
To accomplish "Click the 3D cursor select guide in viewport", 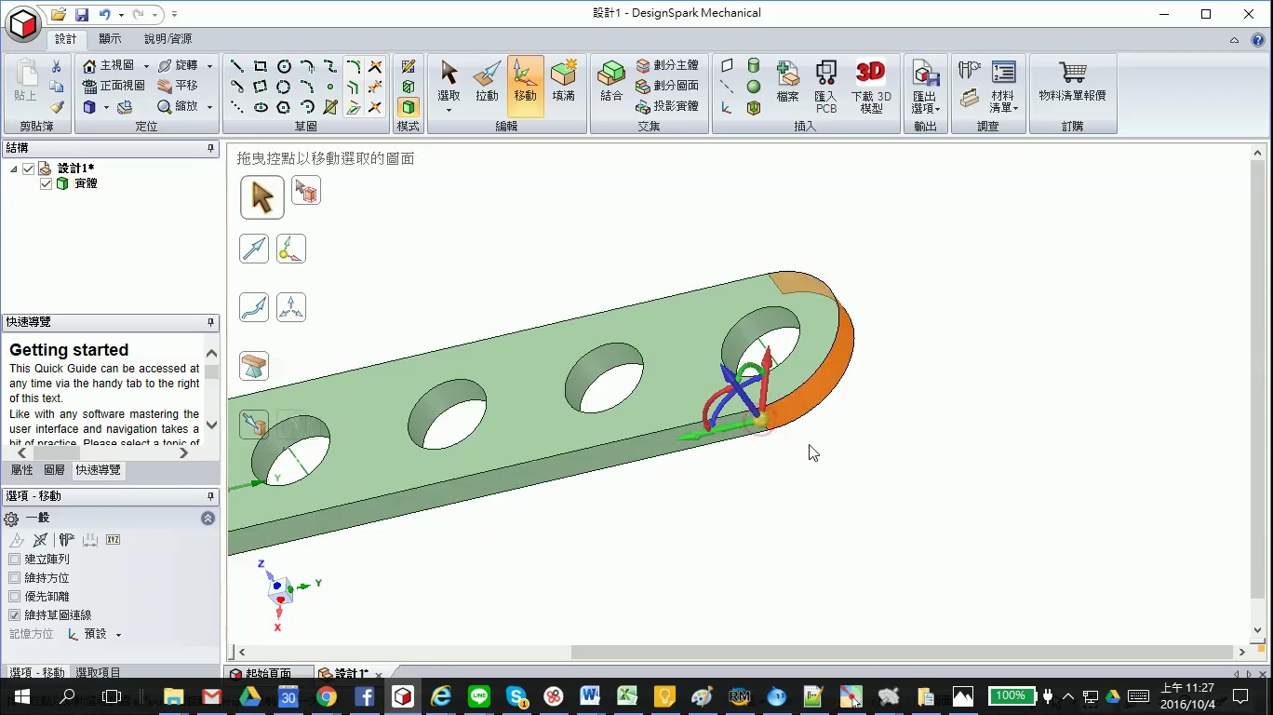I will tap(262, 197).
